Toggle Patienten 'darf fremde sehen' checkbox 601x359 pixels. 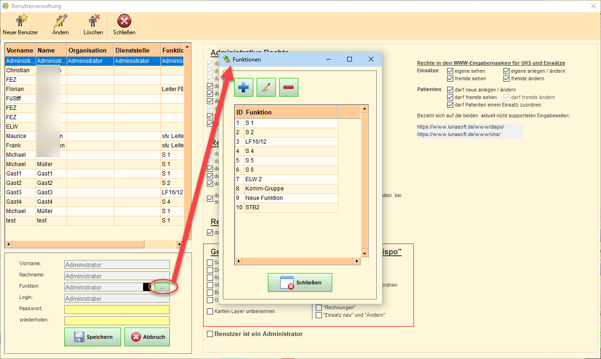[x=450, y=97]
